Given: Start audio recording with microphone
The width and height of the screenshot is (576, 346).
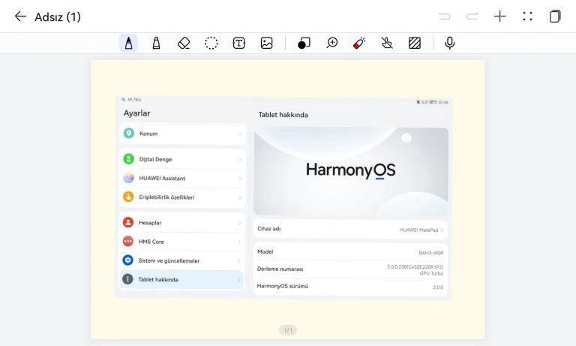Looking at the screenshot, I should tap(450, 43).
